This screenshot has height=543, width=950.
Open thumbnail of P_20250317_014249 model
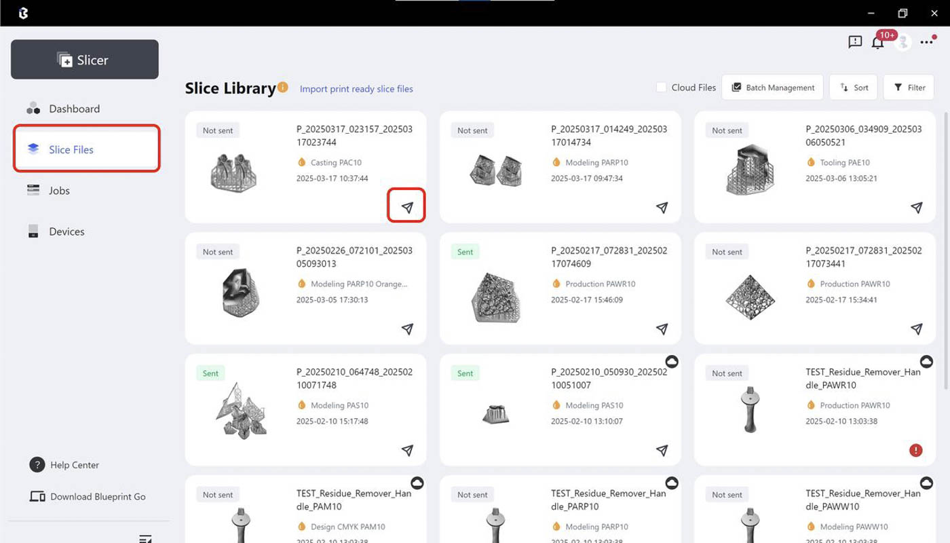click(x=495, y=170)
